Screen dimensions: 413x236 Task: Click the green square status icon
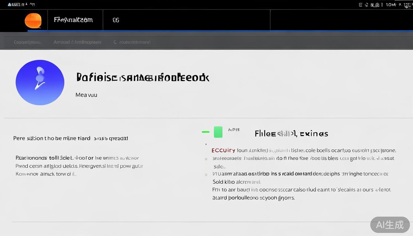click(218, 132)
